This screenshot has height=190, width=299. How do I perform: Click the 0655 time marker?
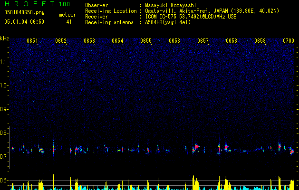point(146,41)
